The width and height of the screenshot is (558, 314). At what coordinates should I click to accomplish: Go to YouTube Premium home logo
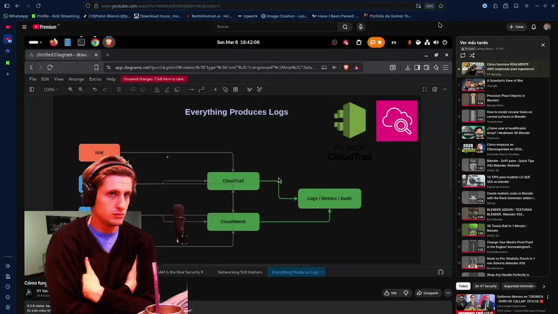(x=45, y=27)
